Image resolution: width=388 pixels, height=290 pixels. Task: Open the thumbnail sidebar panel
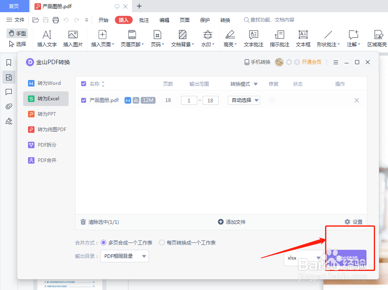click(9, 77)
